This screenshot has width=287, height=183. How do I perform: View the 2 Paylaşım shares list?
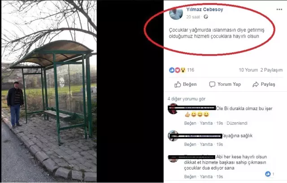271,70
